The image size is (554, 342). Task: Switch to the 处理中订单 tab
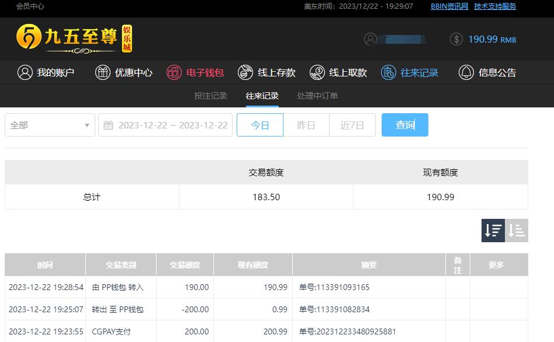(317, 96)
